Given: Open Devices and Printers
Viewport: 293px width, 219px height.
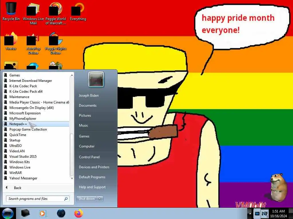Looking at the screenshot, I should click(x=94, y=167).
